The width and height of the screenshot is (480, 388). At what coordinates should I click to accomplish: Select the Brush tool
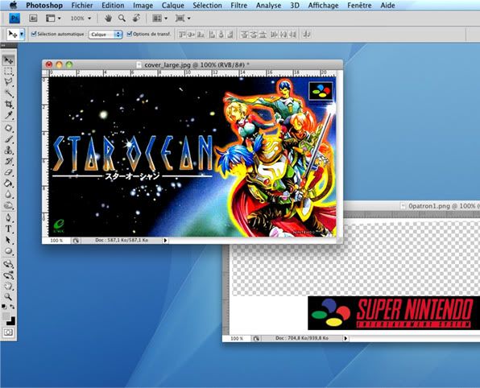[8, 139]
